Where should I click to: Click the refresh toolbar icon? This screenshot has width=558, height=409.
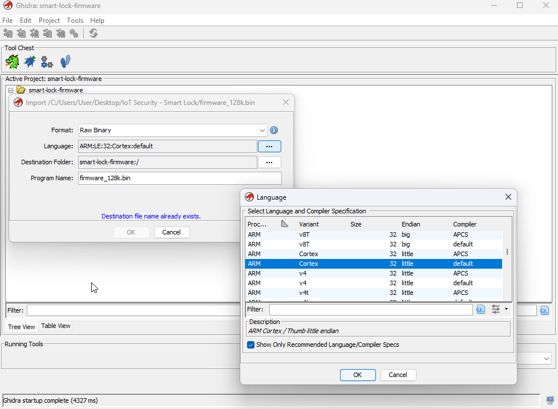click(x=94, y=34)
